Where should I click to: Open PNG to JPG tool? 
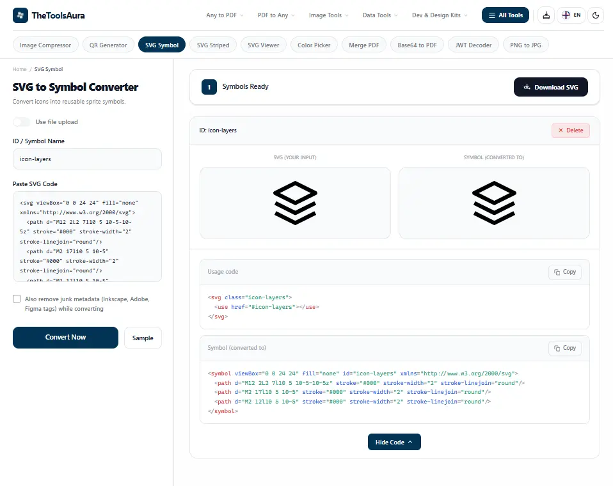[x=525, y=45]
